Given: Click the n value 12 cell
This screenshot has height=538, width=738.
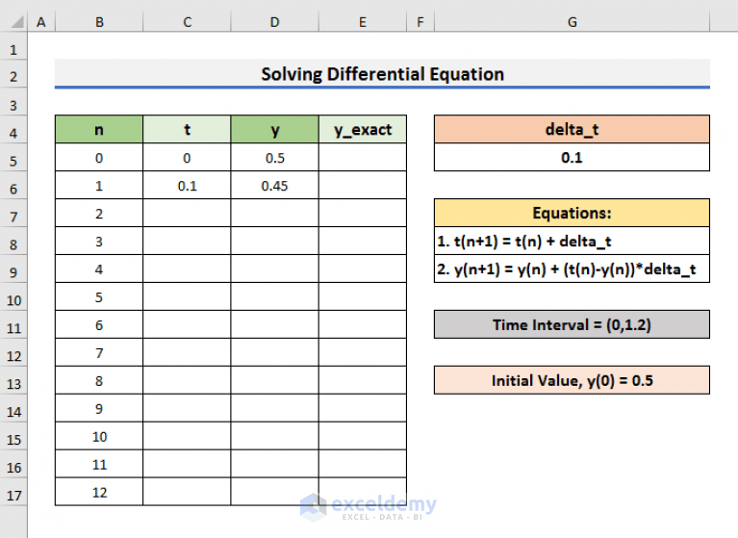Looking at the screenshot, I should (99, 492).
